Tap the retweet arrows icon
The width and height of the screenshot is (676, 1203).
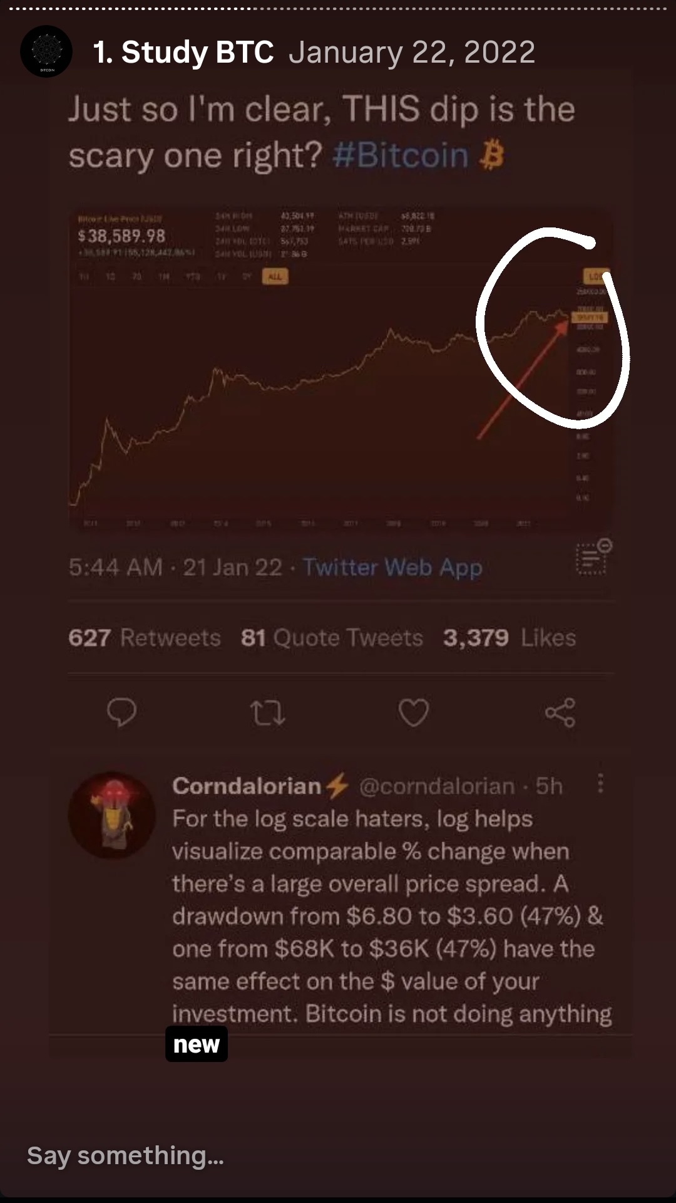coord(268,713)
